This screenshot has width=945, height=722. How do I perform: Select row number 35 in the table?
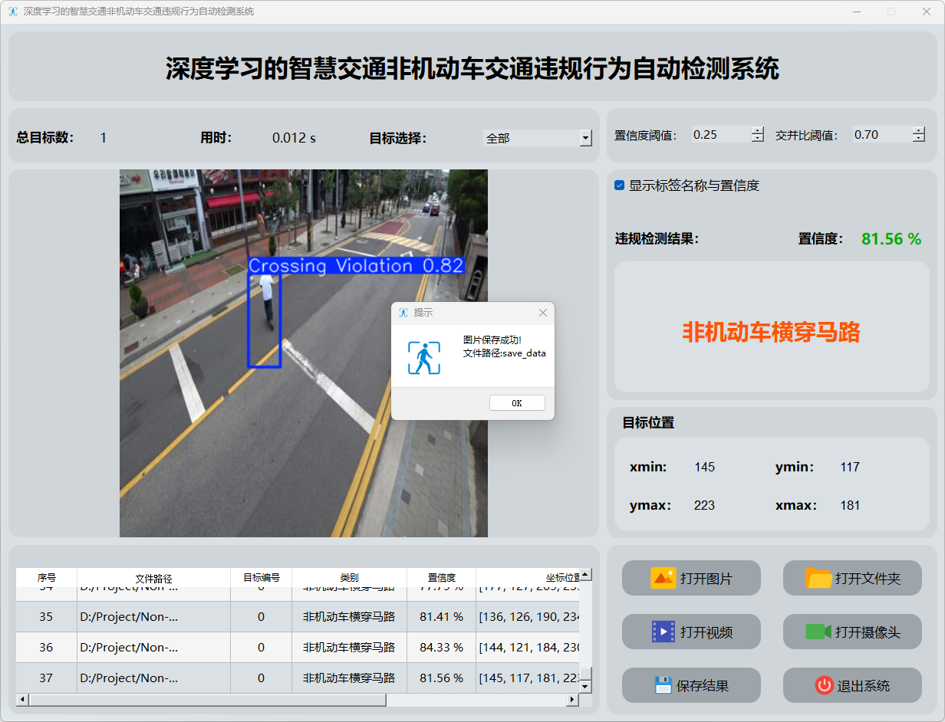[x=46, y=617]
